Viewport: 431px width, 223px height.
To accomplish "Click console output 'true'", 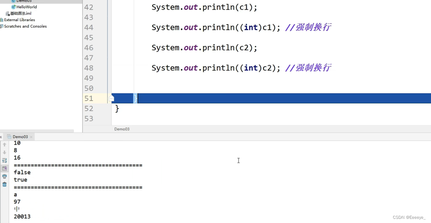I will pyautogui.click(x=20, y=180).
